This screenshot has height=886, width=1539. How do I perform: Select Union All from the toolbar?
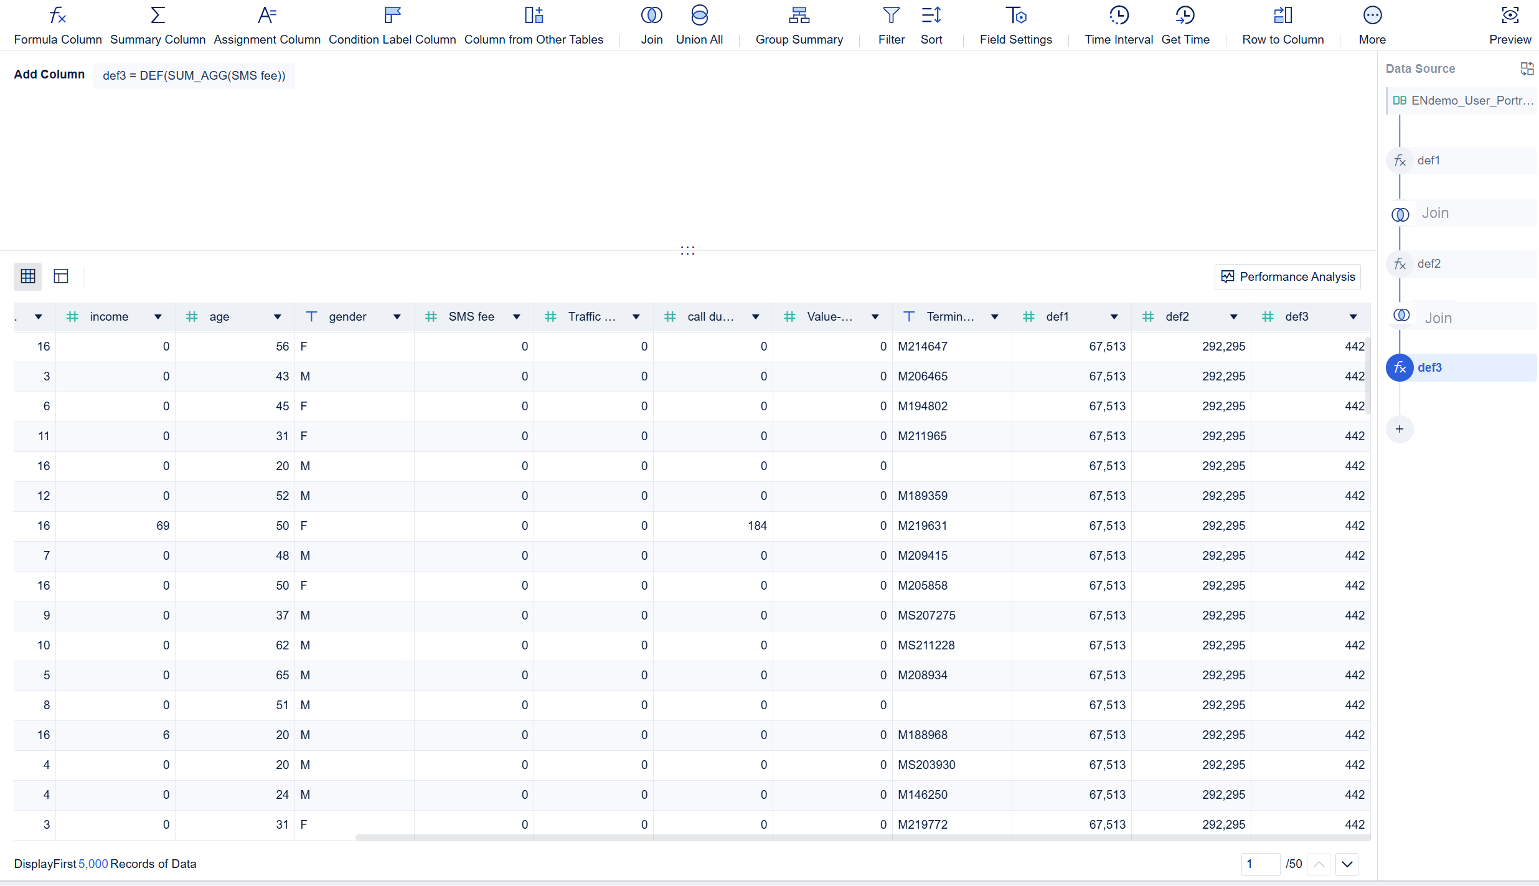point(699,24)
